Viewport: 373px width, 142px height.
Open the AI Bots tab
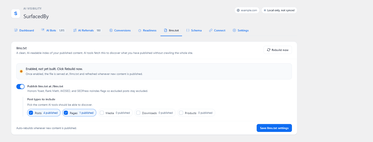tap(53, 30)
